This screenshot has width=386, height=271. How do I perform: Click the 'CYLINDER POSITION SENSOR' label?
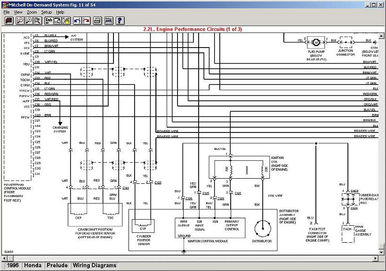click(x=144, y=240)
